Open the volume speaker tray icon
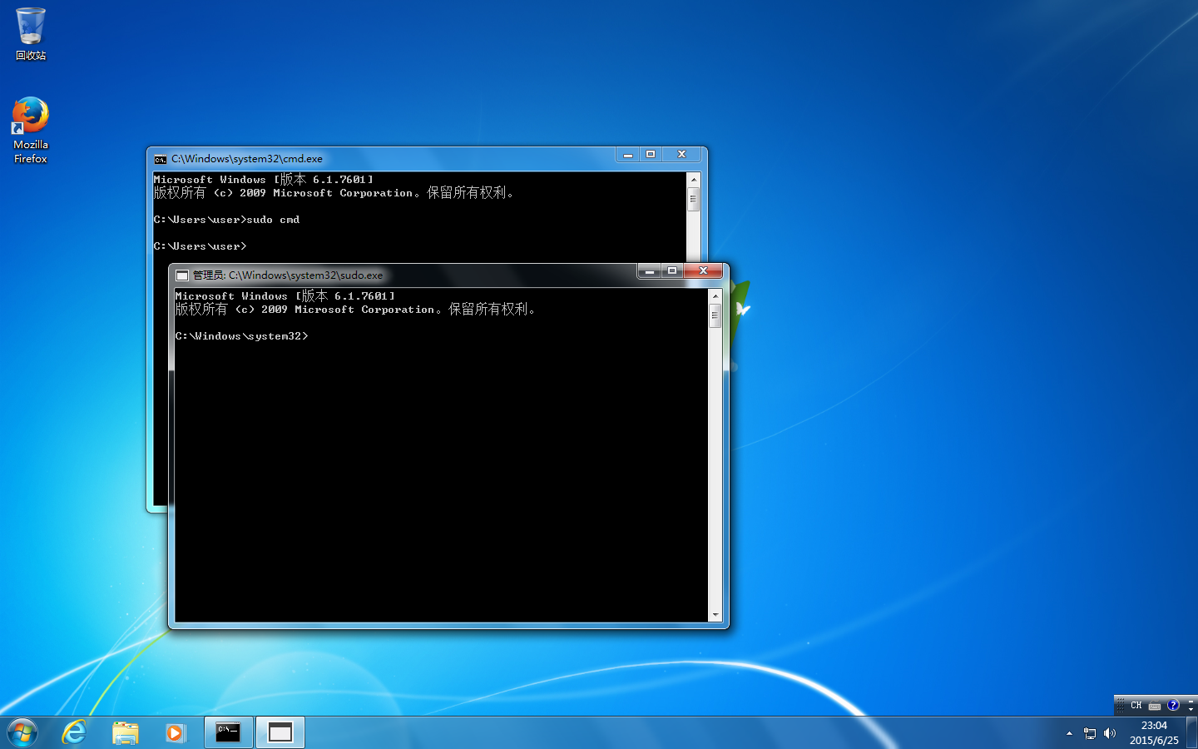The width and height of the screenshot is (1198, 749). 1110,733
